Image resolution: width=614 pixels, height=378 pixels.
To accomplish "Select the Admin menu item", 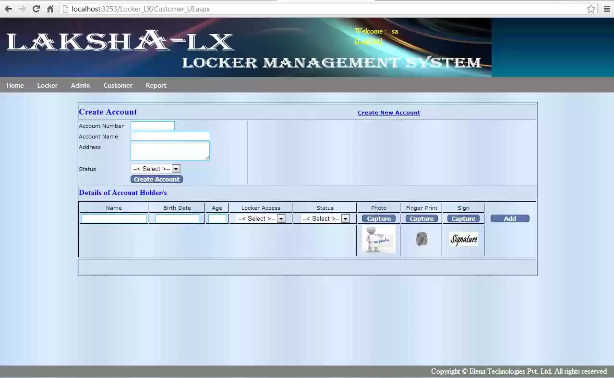I will [80, 85].
